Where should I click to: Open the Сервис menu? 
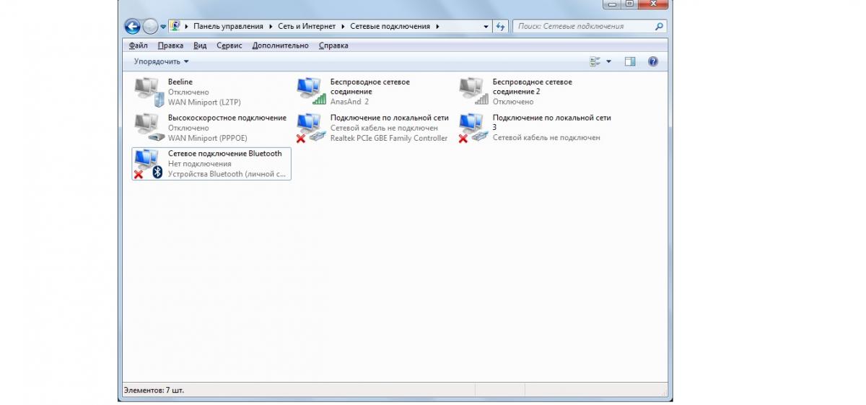pos(229,45)
